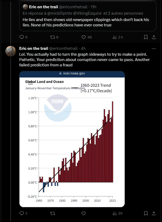
Task: Reply to the NOAA graph tweet
Action: tap(23, 213)
